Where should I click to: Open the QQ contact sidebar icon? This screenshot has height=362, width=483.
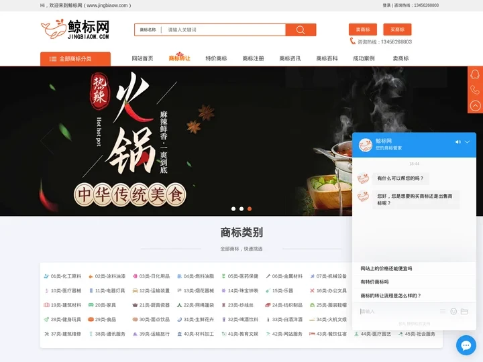(475, 74)
